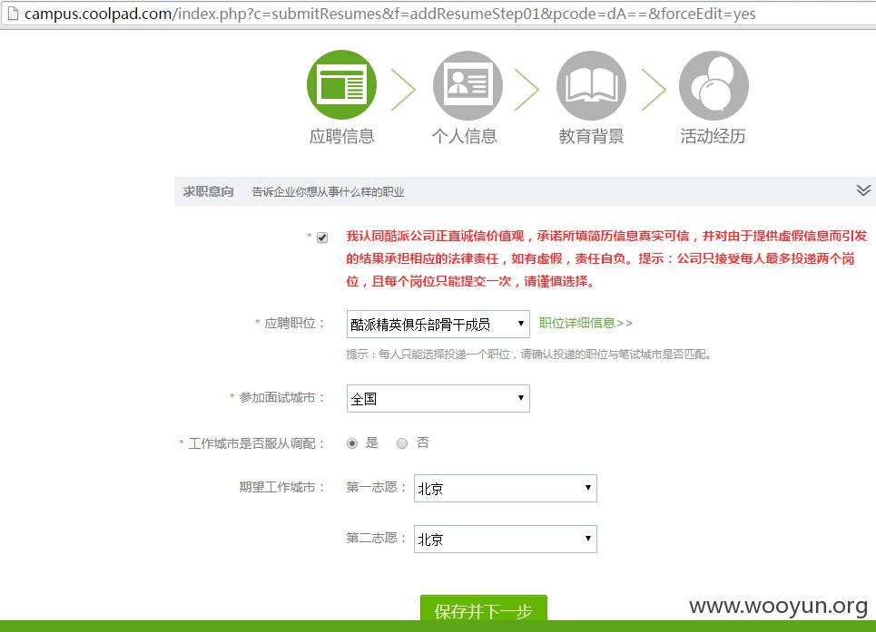The height and width of the screenshot is (632, 876).
Task: Open the 第二志愿 city dropdown
Action: point(505,539)
